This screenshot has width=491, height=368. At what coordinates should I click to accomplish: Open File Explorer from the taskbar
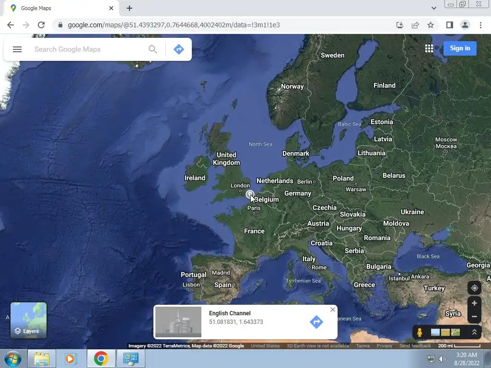pyautogui.click(x=42, y=358)
